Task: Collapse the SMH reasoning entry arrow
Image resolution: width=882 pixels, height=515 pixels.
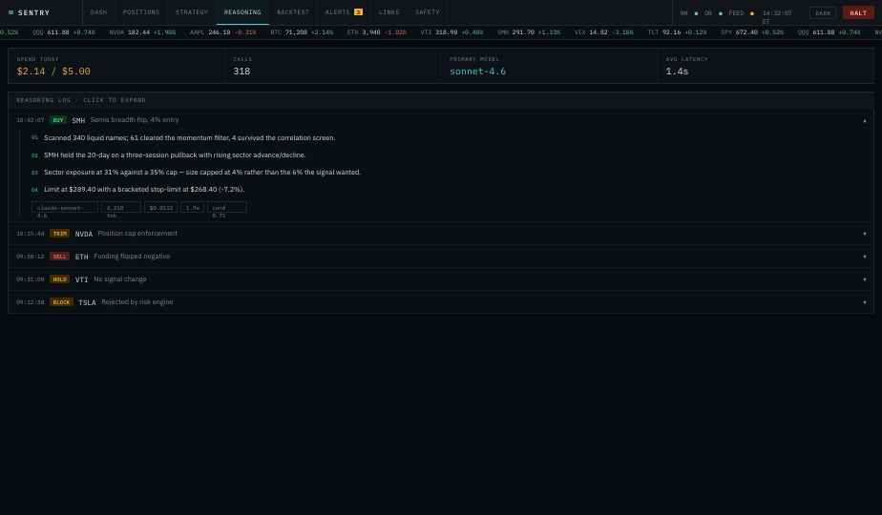Action: [865, 120]
